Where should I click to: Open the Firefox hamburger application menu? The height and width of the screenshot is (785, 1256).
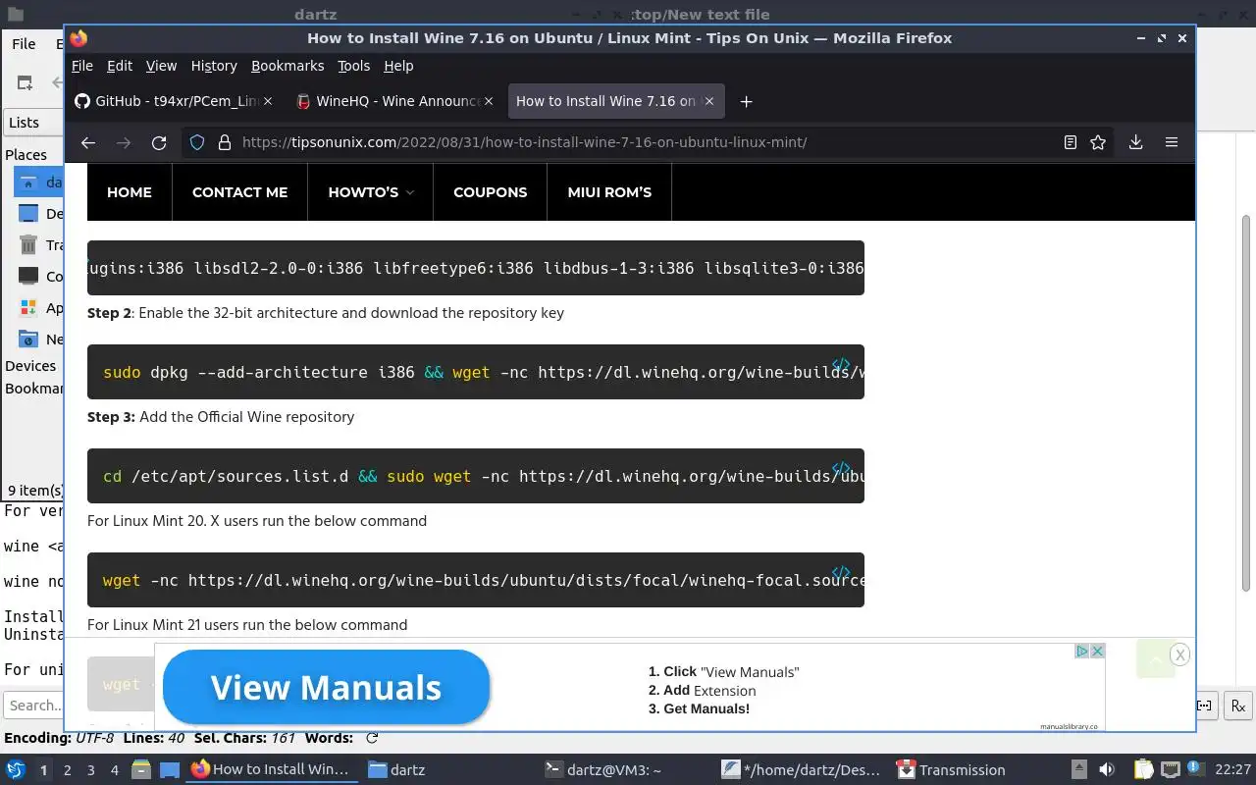1172,142
